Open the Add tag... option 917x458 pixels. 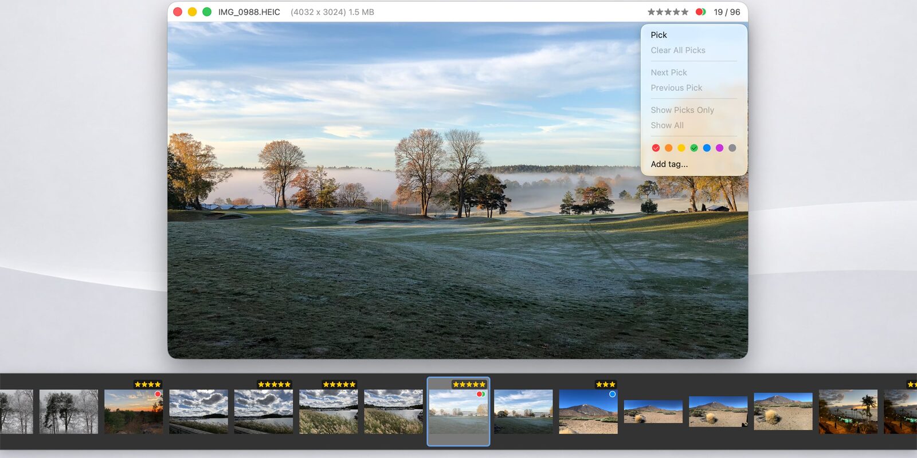pos(669,164)
